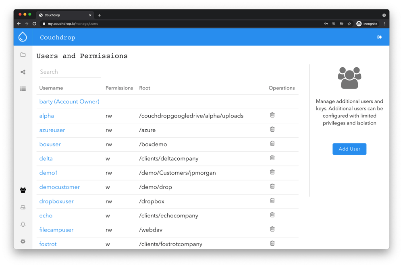Viewport: 403px width, 267px height.
Task: Open notifications using the bell icon
Action: [23, 224]
